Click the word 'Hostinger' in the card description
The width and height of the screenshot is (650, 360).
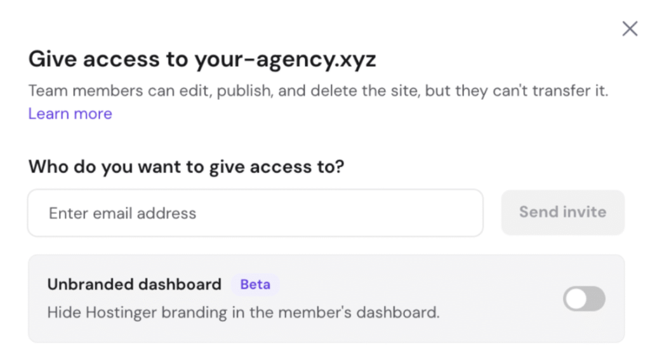[x=117, y=312]
